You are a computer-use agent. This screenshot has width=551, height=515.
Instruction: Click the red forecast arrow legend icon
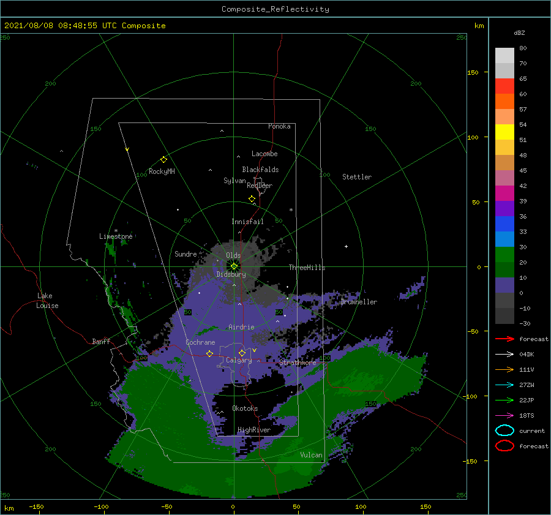504,339
